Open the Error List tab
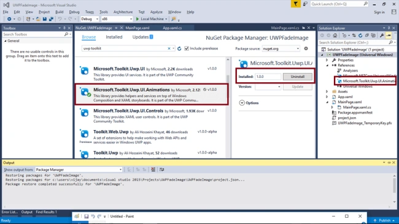Viewport: 399px width, 224px height. pos(10,212)
